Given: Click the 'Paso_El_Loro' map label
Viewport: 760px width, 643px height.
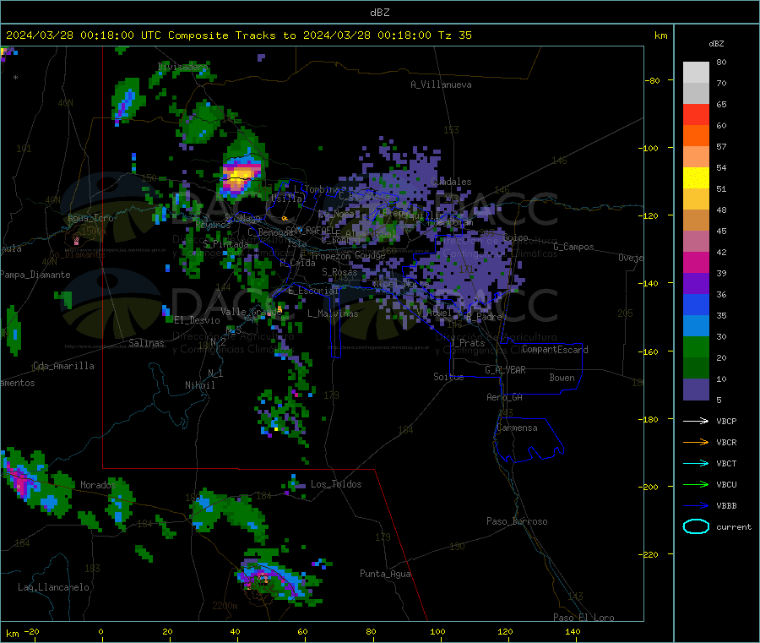Looking at the screenshot, I should tap(584, 618).
